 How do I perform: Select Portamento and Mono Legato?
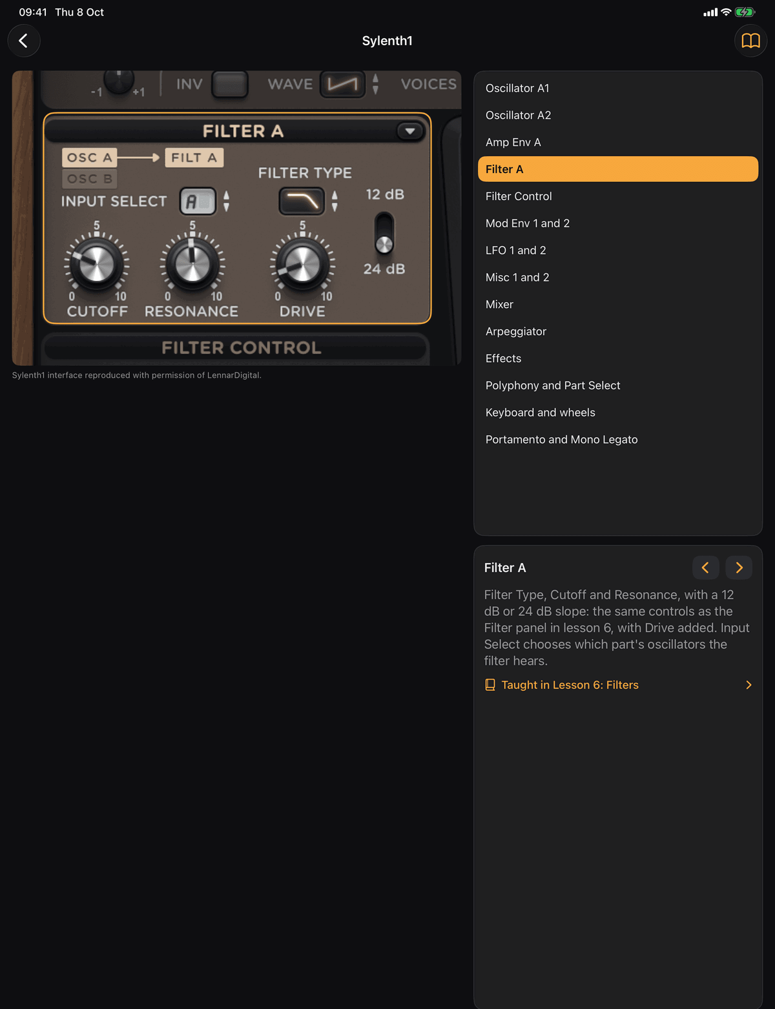tap(617, 440)
